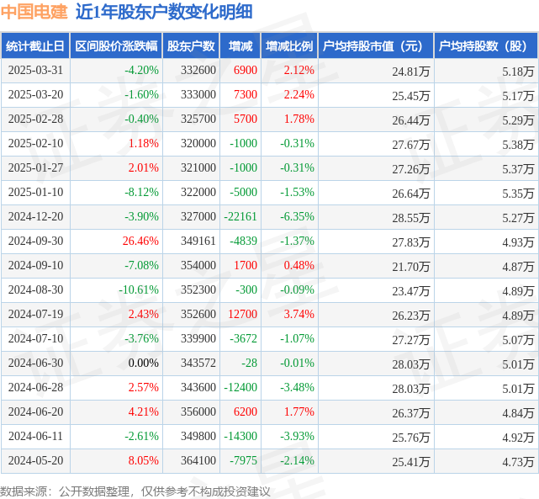The image size is (539, 499).
Task: Click the shareholder count 364100
Action: coord(198,460)
